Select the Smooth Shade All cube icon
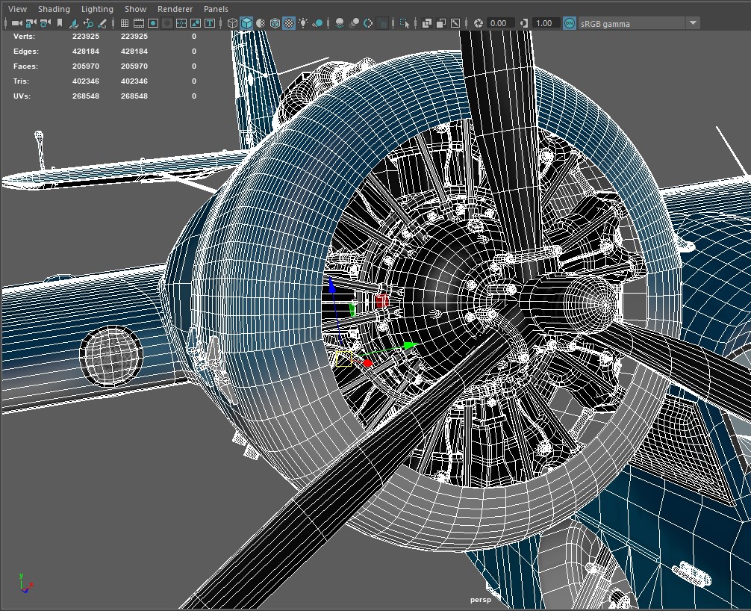This screenshot has width=751, height=611. (x=246, y=22)
